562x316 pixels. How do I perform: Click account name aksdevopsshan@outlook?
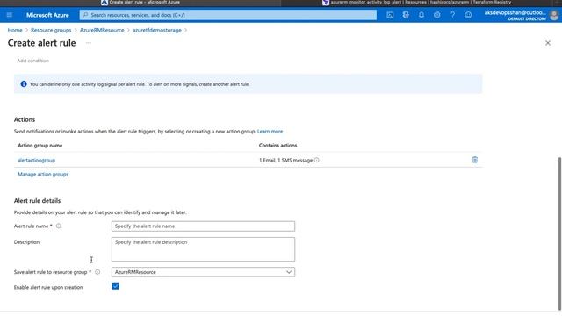click(x=515, y=12)
